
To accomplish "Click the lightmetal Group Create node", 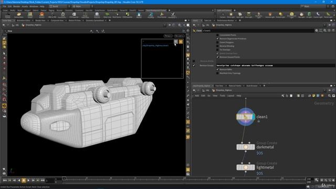I will [246, 167].
